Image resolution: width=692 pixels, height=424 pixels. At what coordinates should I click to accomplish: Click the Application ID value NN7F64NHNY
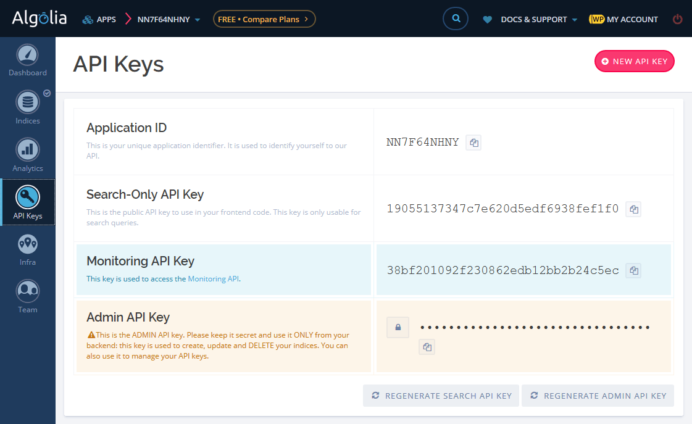point(422,142)
